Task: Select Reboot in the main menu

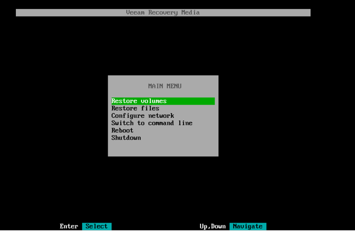Action: [122, 131]
